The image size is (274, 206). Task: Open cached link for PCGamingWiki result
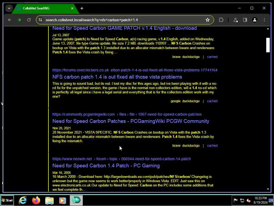pos(212,146)
